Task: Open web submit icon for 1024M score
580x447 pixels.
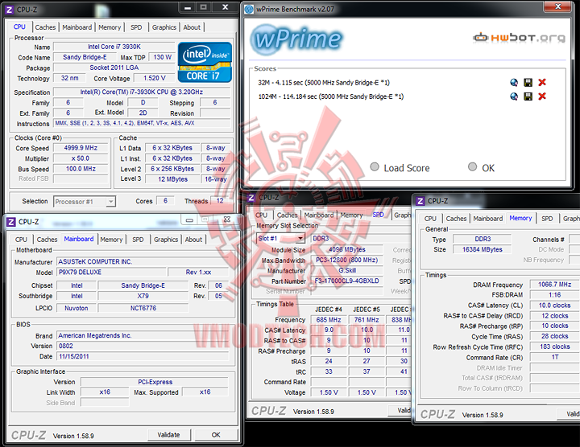Action: click(x=514, y=96)
